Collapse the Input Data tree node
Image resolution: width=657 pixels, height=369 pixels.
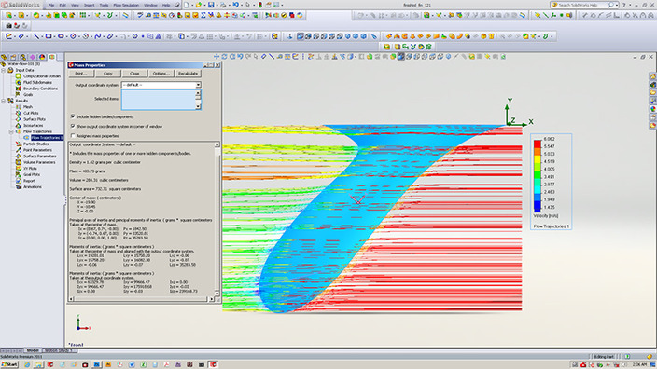pyautogui.click(x=4, y=70)
